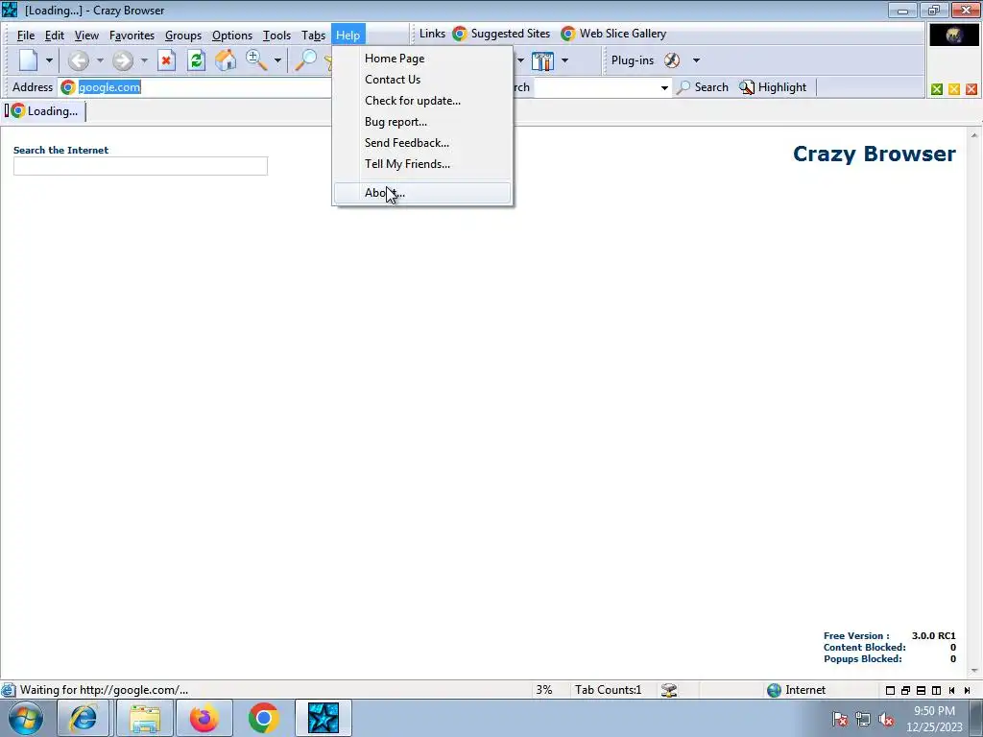Open the Groups menu
The image size is (983, 737).
[183, 36]
